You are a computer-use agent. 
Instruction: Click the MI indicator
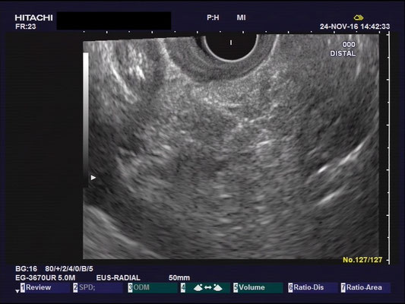(x=241, y=17)
